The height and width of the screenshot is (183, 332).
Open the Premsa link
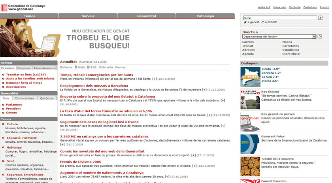(120, 67)
